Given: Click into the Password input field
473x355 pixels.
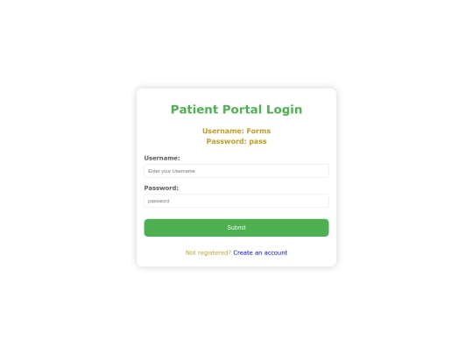Looking at the screenshot, I should coord(236,201).
